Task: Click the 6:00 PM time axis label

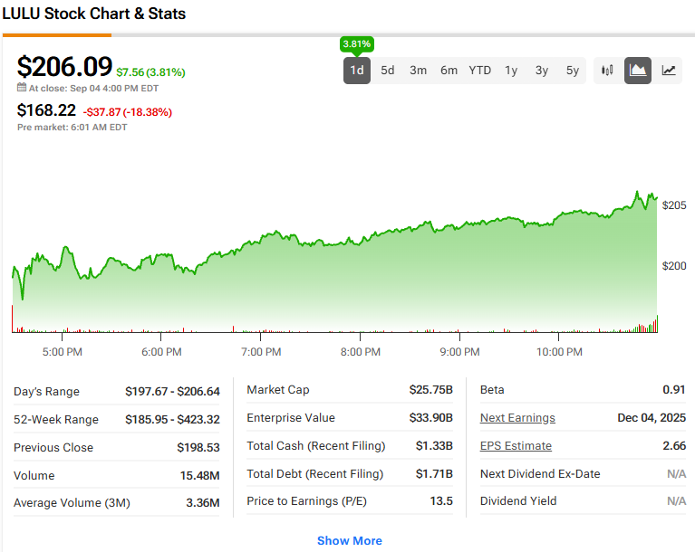Action: point(161,352)
